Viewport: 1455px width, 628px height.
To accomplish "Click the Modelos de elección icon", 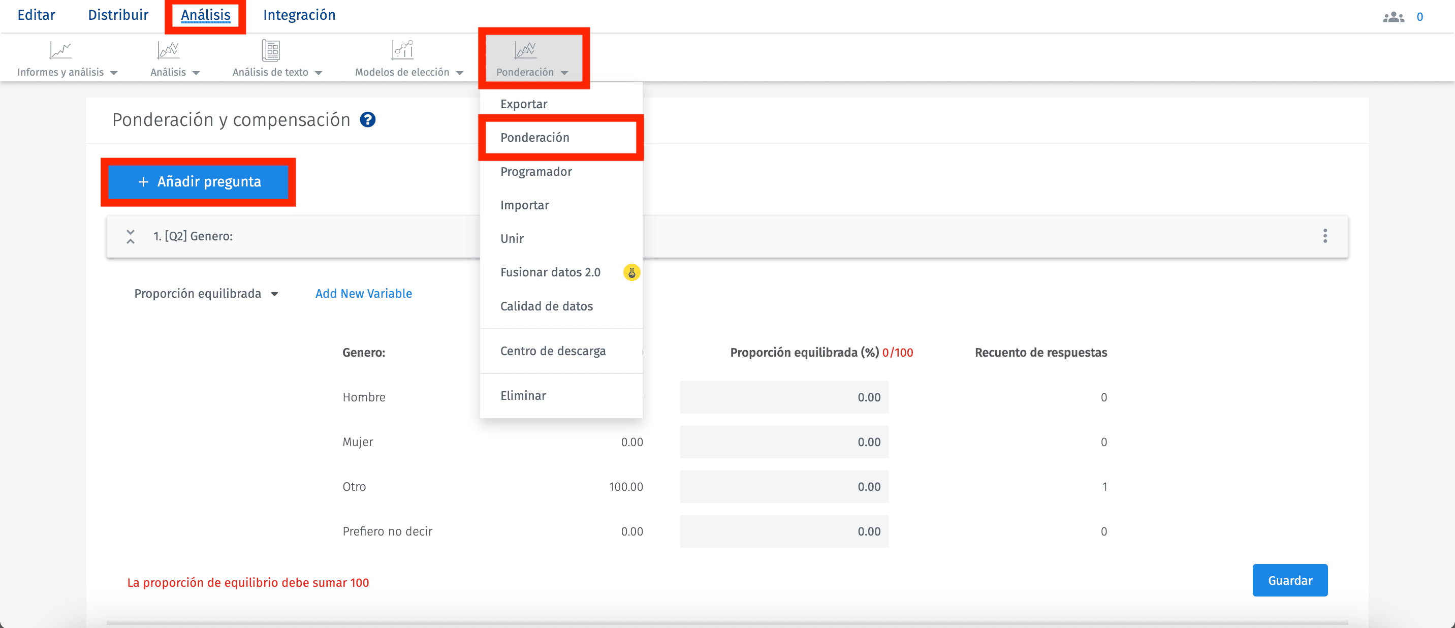I will coord(403,51).
